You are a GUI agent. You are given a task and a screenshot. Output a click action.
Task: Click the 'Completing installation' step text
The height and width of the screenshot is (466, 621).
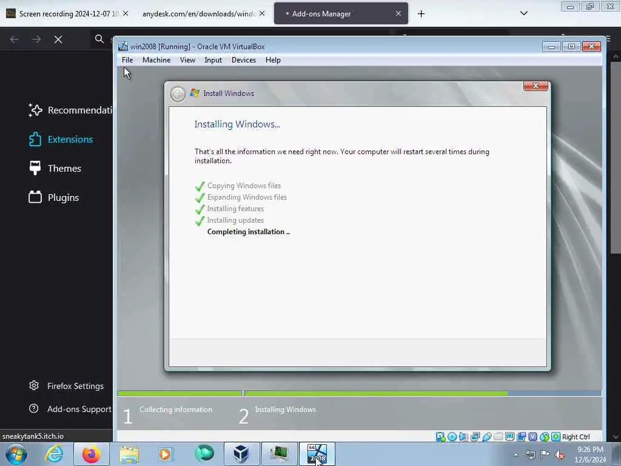(248, 232)
